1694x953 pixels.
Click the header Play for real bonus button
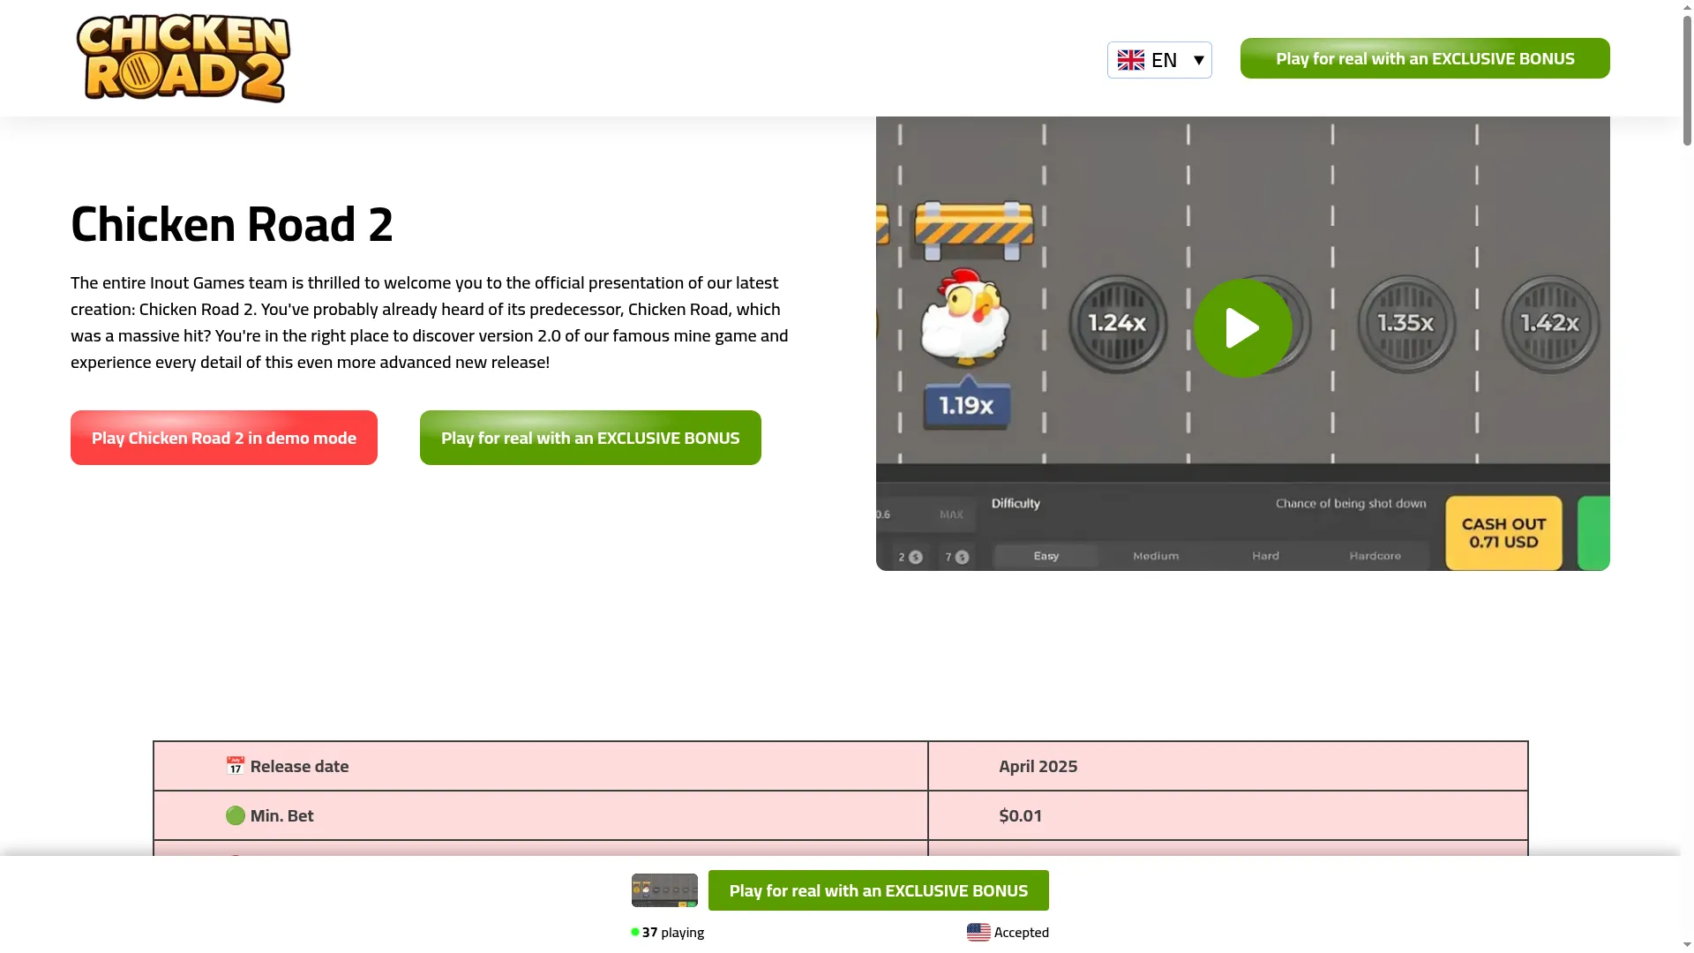(1425, 58)
